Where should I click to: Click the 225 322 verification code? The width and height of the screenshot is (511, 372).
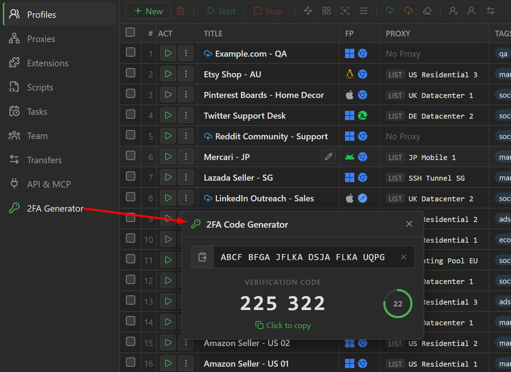point(283,303)
